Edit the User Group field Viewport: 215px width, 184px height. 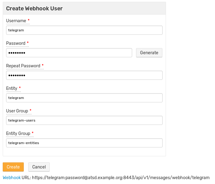[84, 120]
